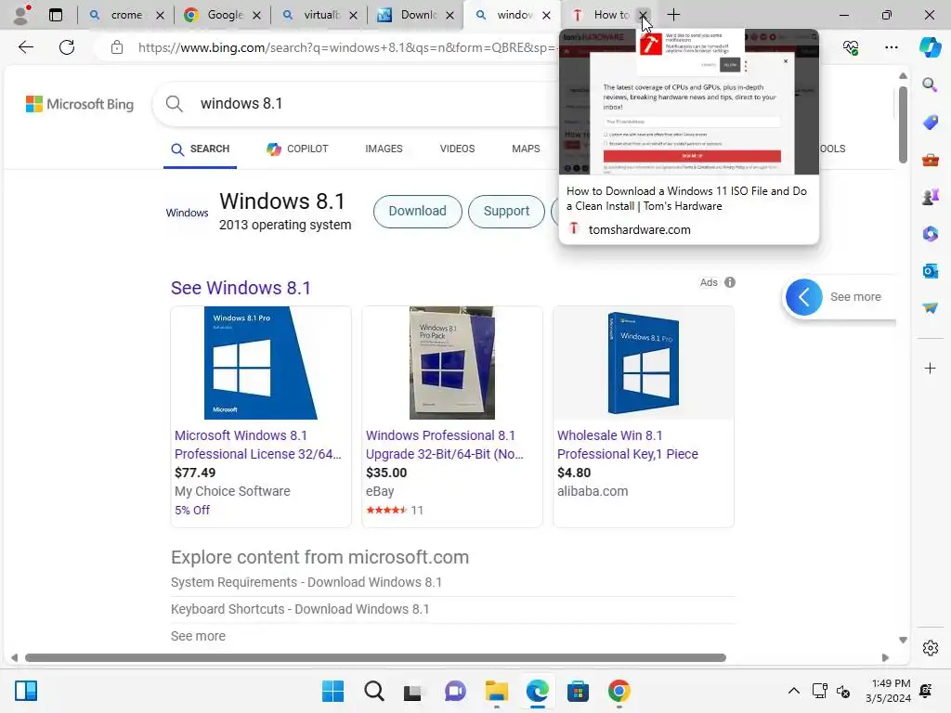The width and height of the screenshot is (951, 713).
Task: Click the horizontal scrollbar thumb
Action: coord(375,658)
